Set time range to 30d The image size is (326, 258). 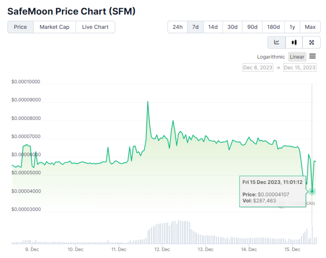click(232, 27)
